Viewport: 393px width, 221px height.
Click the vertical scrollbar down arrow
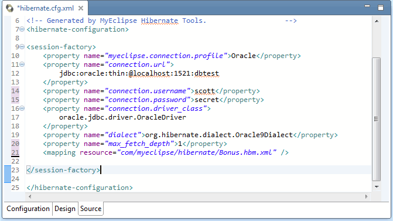tap(377, 187)
